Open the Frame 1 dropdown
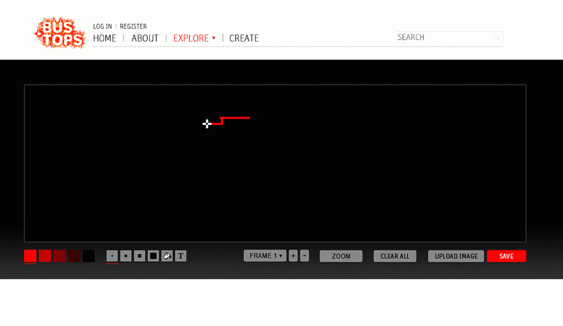The image size is (563, 326). coord(265,256)
